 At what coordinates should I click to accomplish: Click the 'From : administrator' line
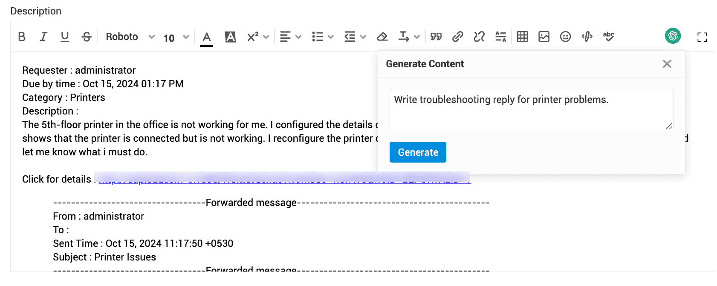(98, 216)
